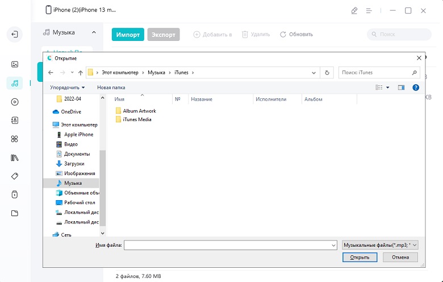This screenshot has height=282, width=443.
Task: Close the Открытие dialog
Action: pos(419,58)
